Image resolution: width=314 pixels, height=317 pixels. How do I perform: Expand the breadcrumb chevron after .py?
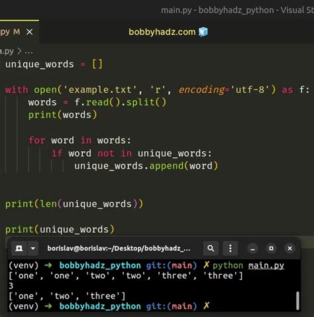tap(19, 51)
